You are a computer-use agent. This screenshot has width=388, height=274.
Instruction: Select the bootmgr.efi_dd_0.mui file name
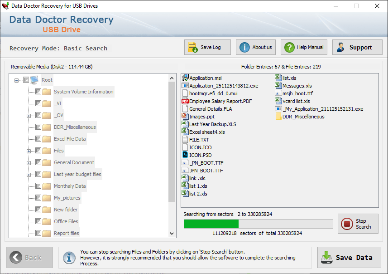tap(213, 93)
